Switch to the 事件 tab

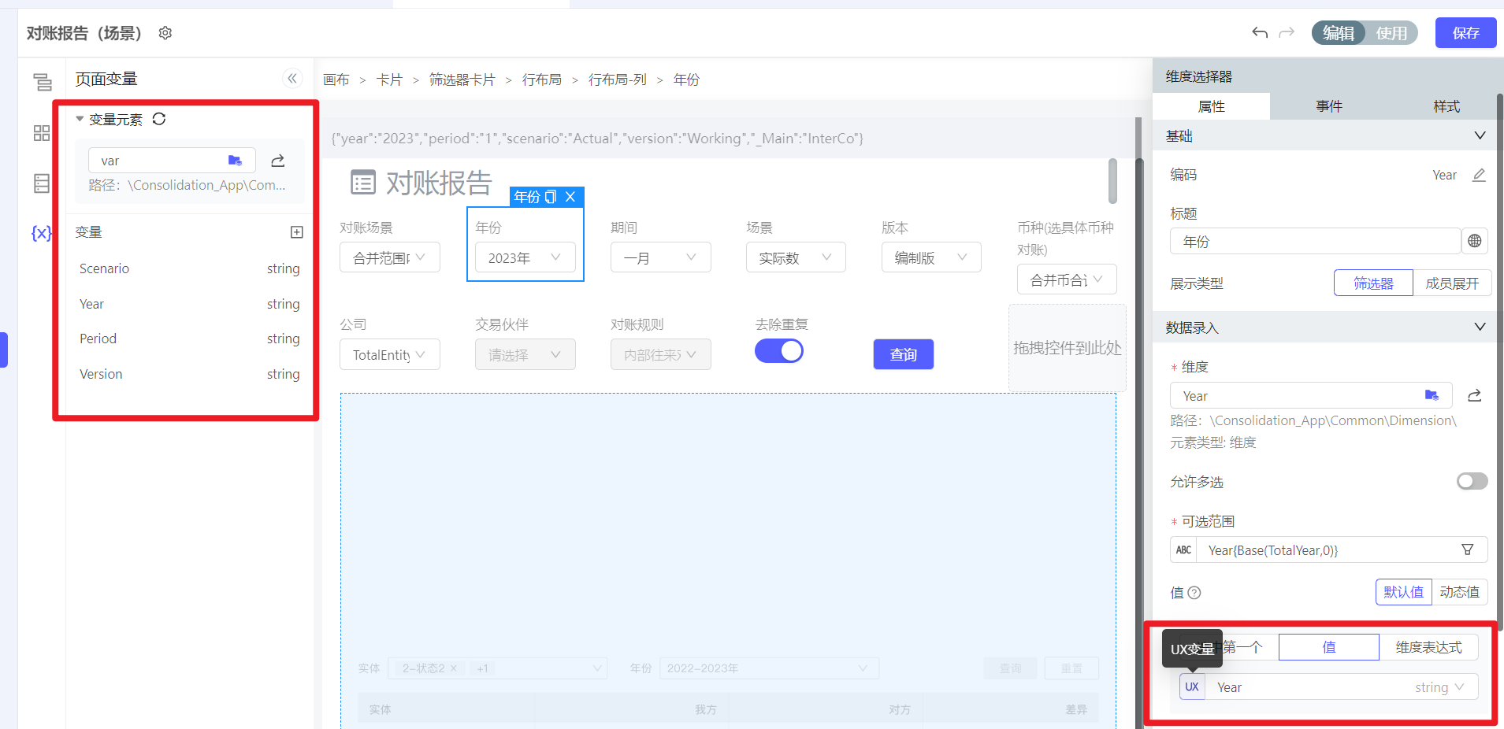pos(1328,106)
